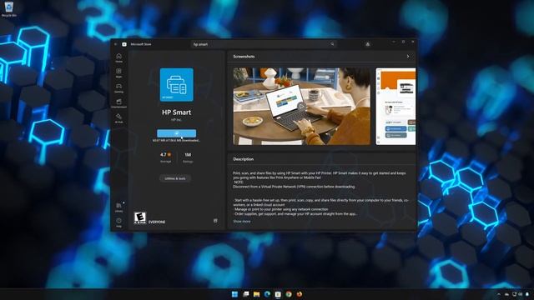534x300 pixels.
Task: Open the Entertainment section in the sidebar
Action: pyautogui.click(x=118, y=103)
